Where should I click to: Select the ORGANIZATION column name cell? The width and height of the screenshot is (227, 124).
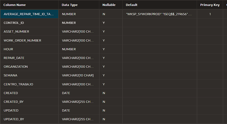tap(29, 67)
